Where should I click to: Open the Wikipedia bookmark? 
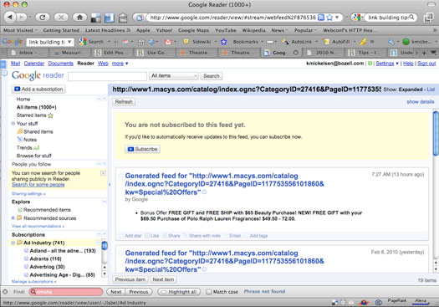point(253,30)
